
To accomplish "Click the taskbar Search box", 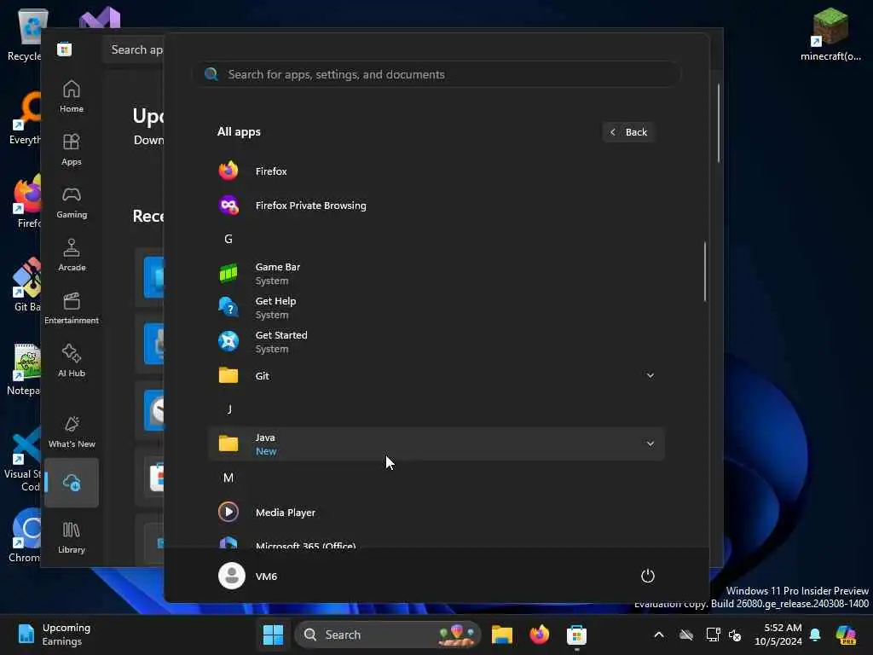I will coord(388,635).
